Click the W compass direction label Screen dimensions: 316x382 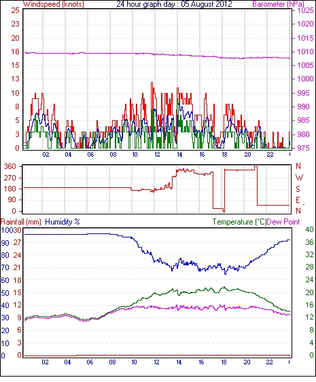click(x=299, y=178)
